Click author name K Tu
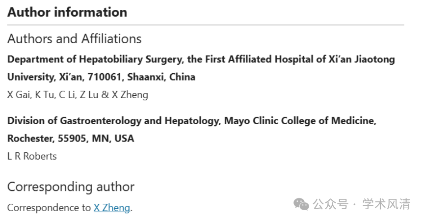The width and height of the screenshot is (424, 221). pyautogui.click(x=44, y=95)
